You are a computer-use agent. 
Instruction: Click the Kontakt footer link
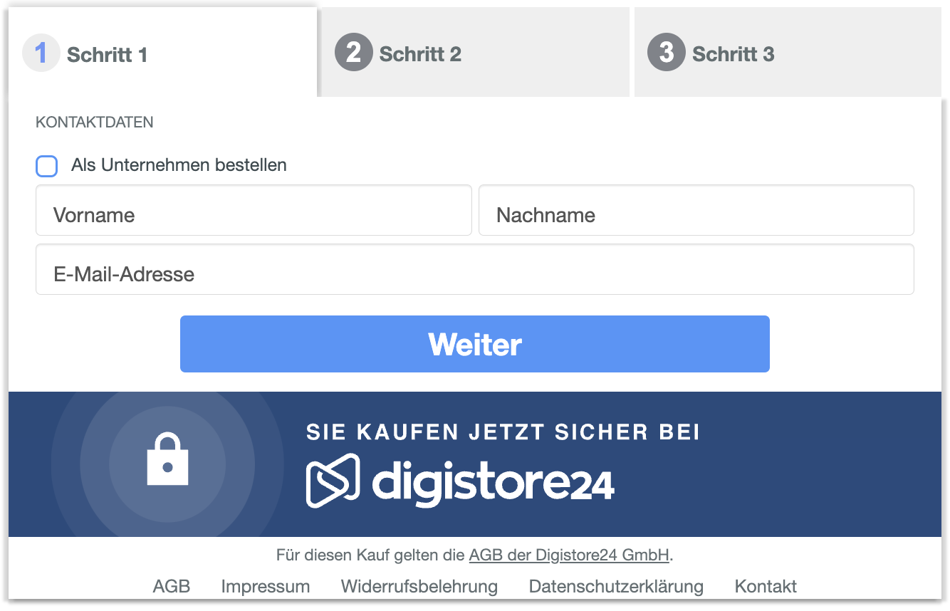pos(766,587)
